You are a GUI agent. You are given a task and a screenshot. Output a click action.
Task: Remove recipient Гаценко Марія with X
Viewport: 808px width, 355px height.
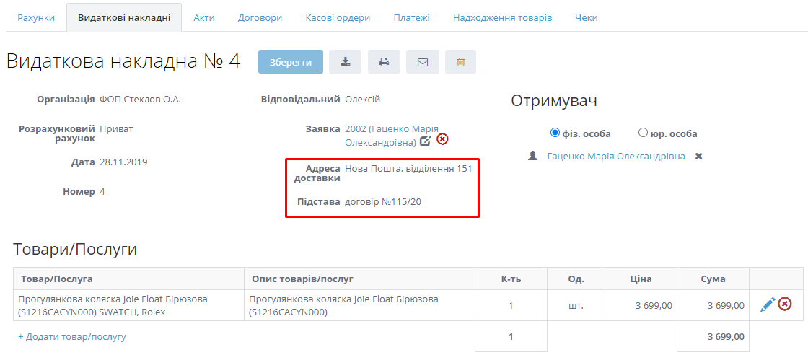[698, 156]
